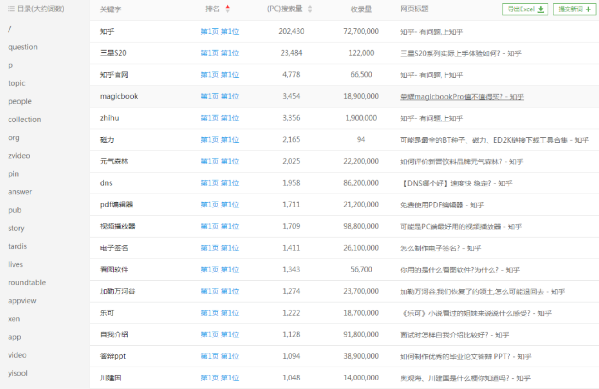
Task: Select the 'people' directory
Action: [20, 101]
